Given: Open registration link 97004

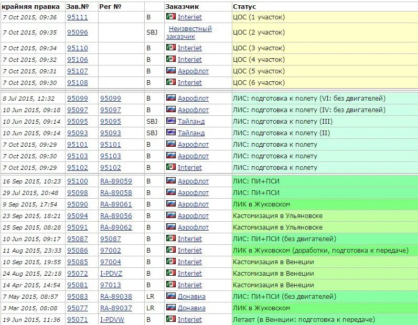Looking at the screenshot, I should click(x=110, y=262).
